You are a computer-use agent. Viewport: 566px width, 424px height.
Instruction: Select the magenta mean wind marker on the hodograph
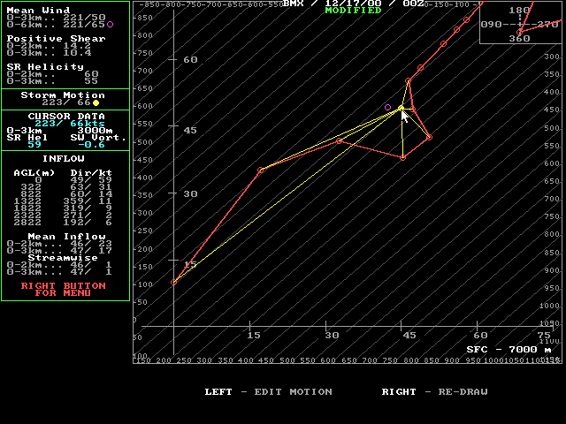pos(387,107)
